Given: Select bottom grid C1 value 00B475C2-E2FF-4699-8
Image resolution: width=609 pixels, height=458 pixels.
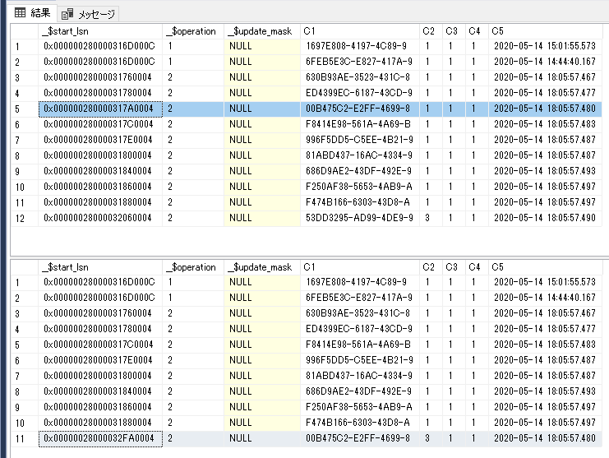Looking at the screenshot, I should [360, 438].
